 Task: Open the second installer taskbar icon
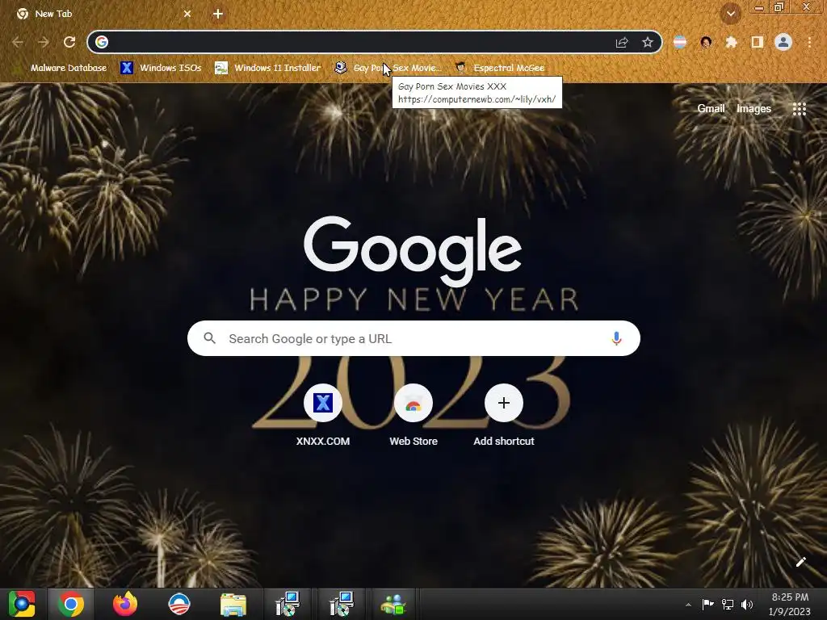[x=342, y=604]
